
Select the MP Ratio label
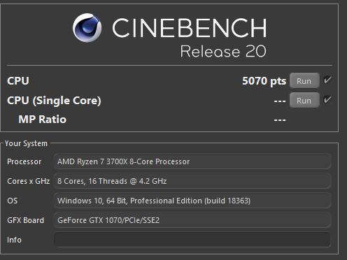point(43,120)
